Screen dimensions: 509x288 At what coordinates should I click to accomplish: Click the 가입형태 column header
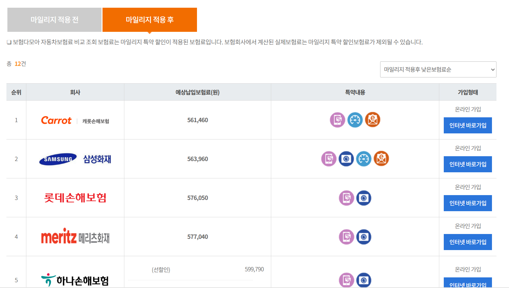pyautogui.click(x=468, y=92)
